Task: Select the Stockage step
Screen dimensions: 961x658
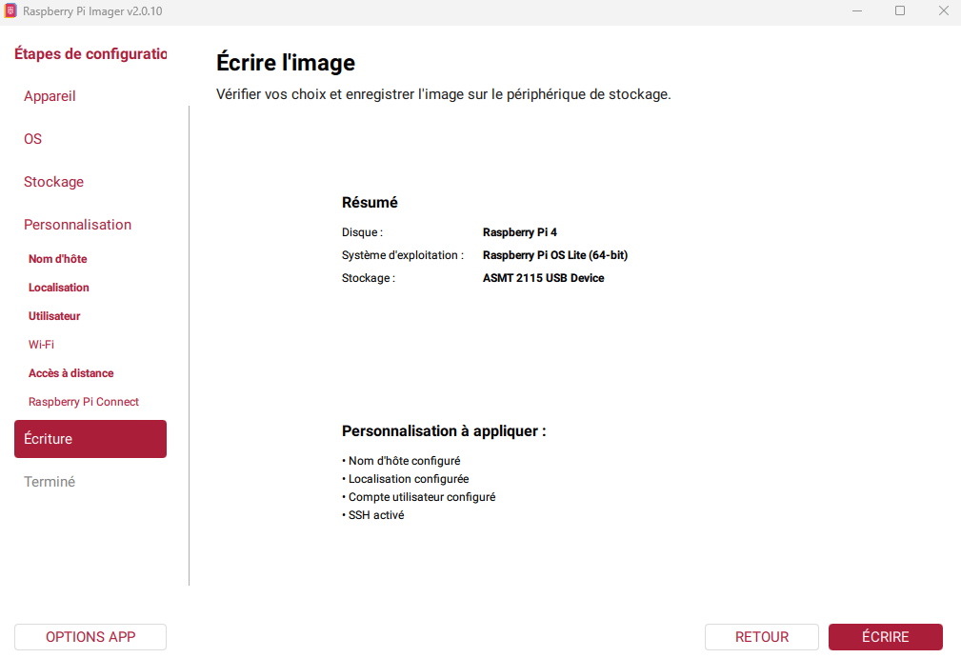Action: tap(53, 182)
